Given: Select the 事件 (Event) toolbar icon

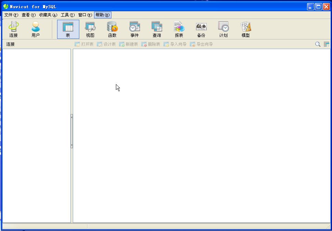Looking at the screenshot, I should 135,29.
